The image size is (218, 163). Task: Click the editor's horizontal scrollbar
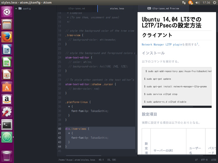point(83,155)
